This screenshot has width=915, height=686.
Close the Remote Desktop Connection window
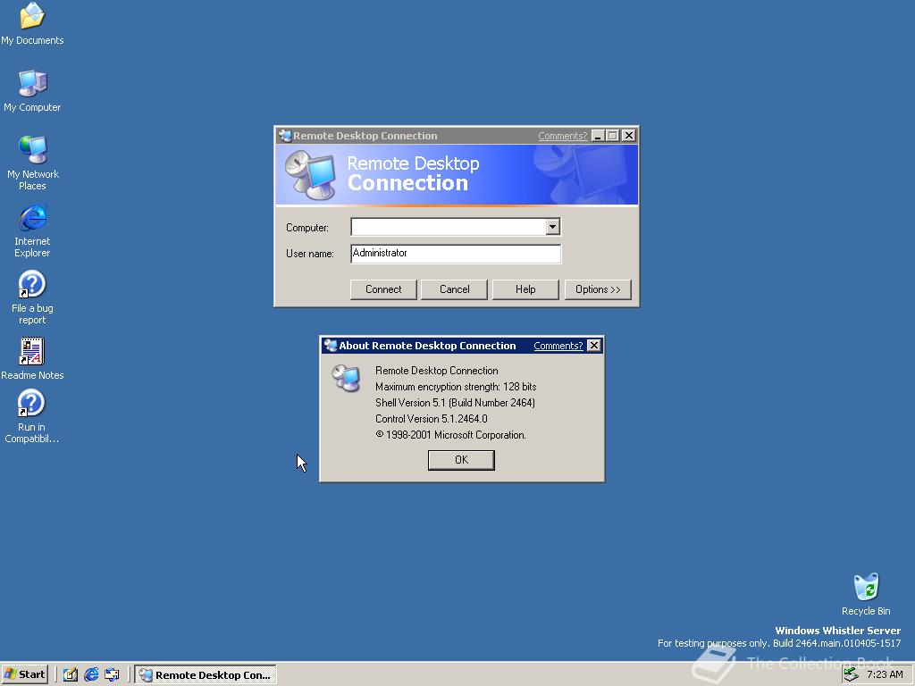(628, 136)
